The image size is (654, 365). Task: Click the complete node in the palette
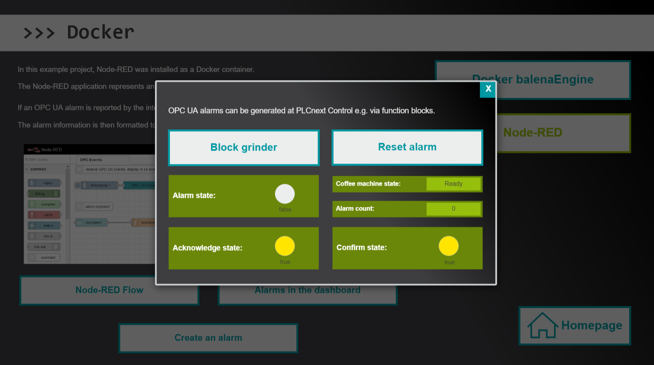tap(45, 204)
